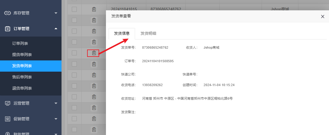Click 发货单号 value 87306865248762 in dialog
The height and width of the screenshot is (135, 329).
coord(155,47)
